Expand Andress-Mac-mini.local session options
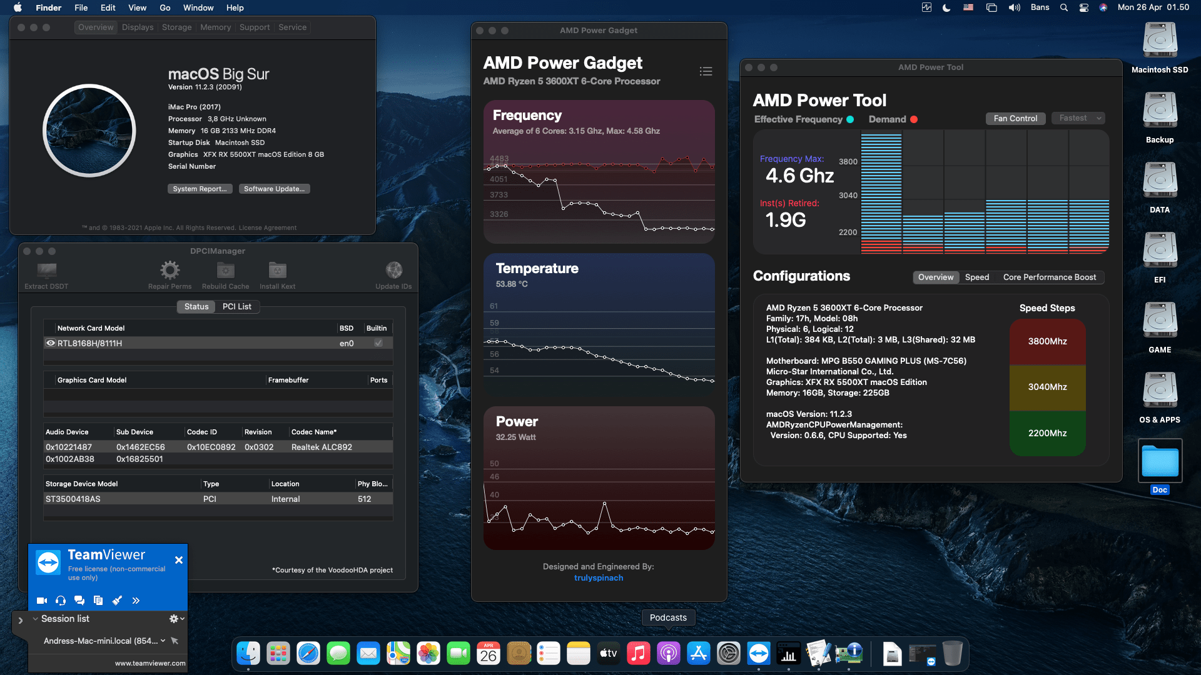Viewport: 1201px width, 675px height. click(163, 641)
